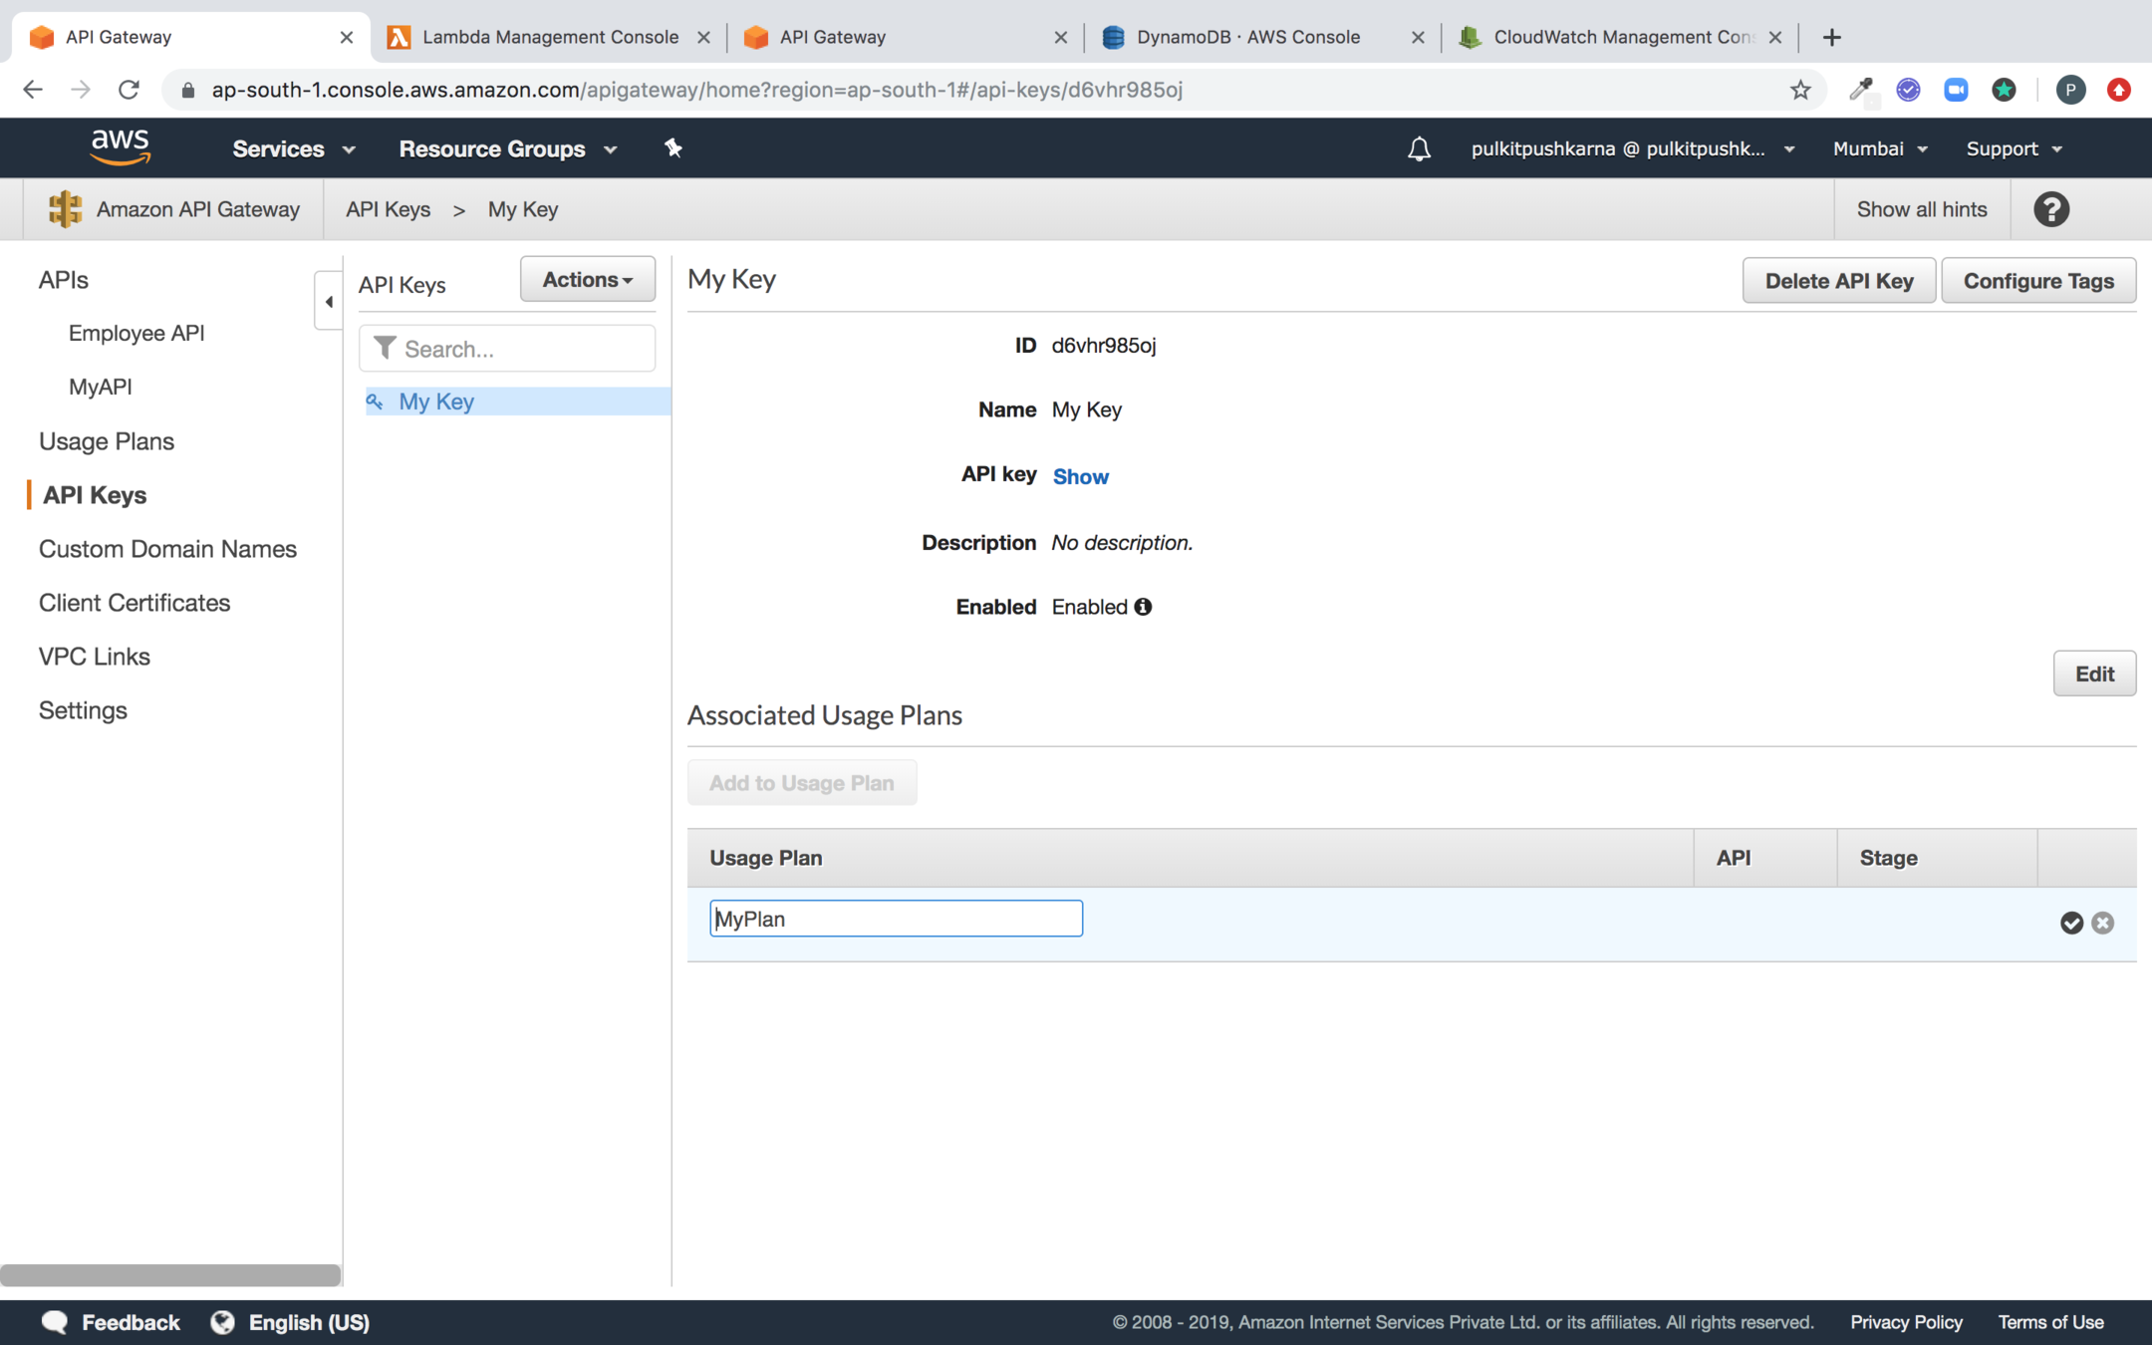This screenshot has height=1345, width=2152.
Task: Click the MyPlan usage plan input field
Action: click(895, 919)
